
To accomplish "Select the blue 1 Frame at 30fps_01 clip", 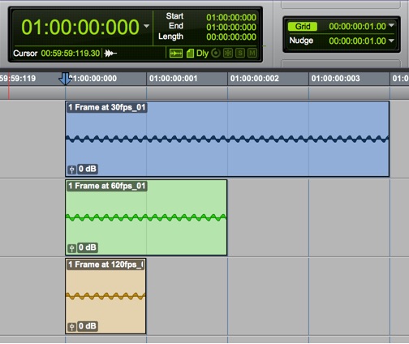I will coord(227,139).
